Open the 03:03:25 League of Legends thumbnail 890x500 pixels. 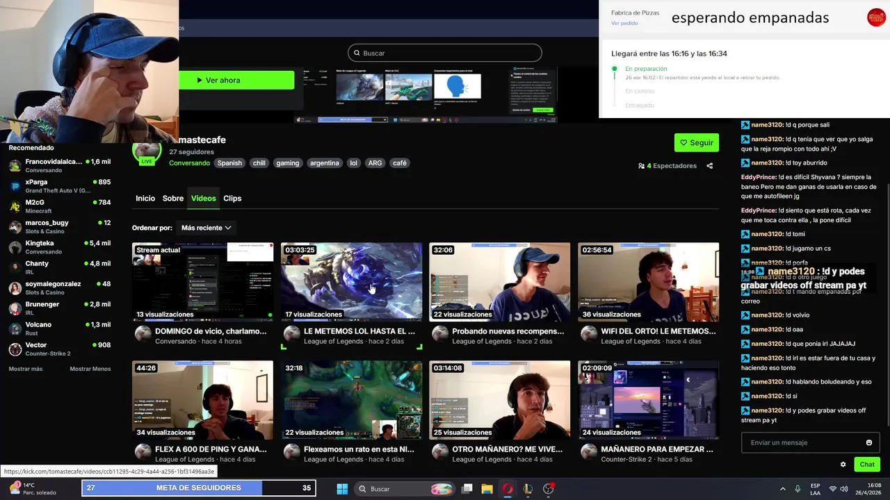(351, 281)
